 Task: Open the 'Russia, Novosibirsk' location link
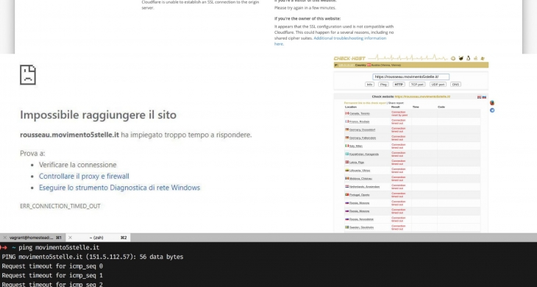[361, 219]
